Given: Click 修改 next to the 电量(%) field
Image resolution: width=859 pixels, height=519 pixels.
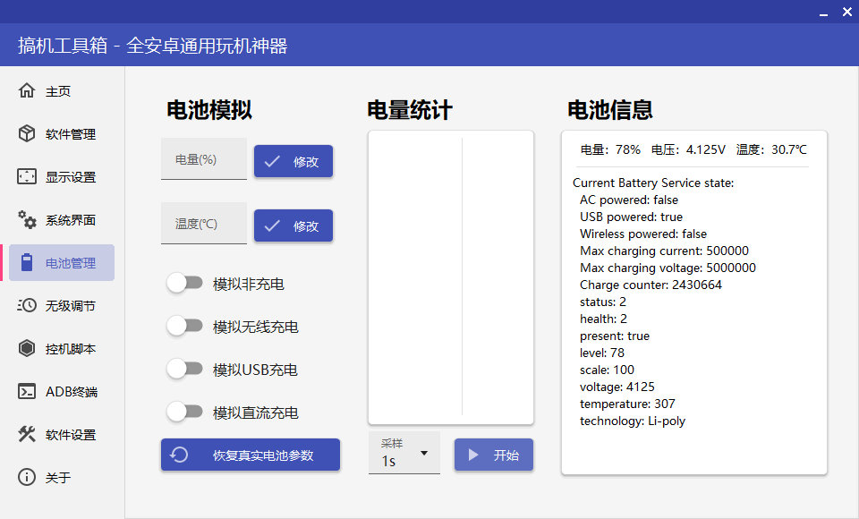Looking at the screenshot, I should [x=293, y=161].
